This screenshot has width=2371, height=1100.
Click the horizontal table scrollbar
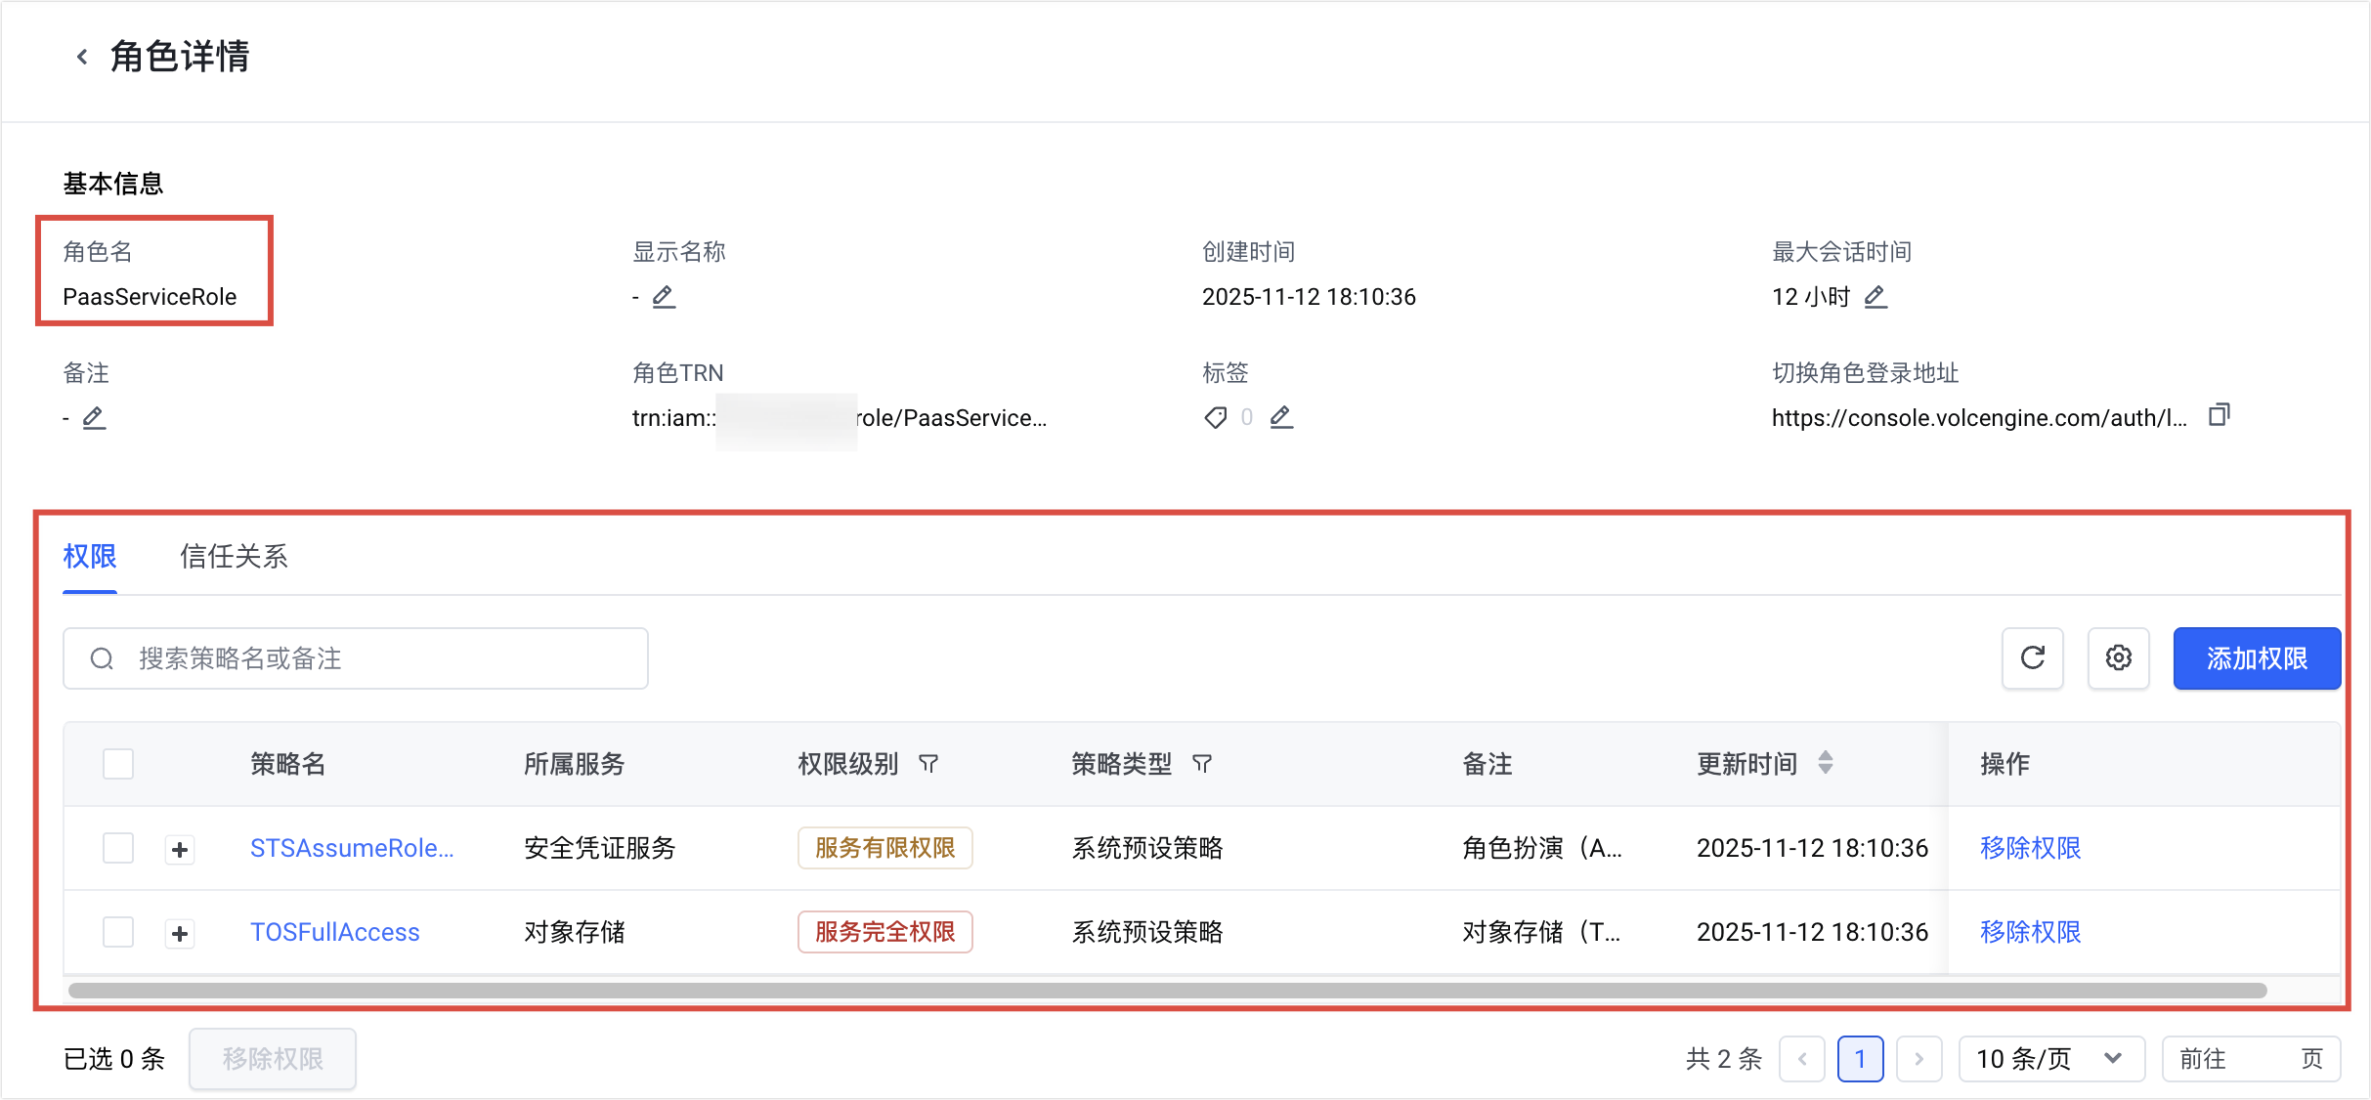(1167, 991)
